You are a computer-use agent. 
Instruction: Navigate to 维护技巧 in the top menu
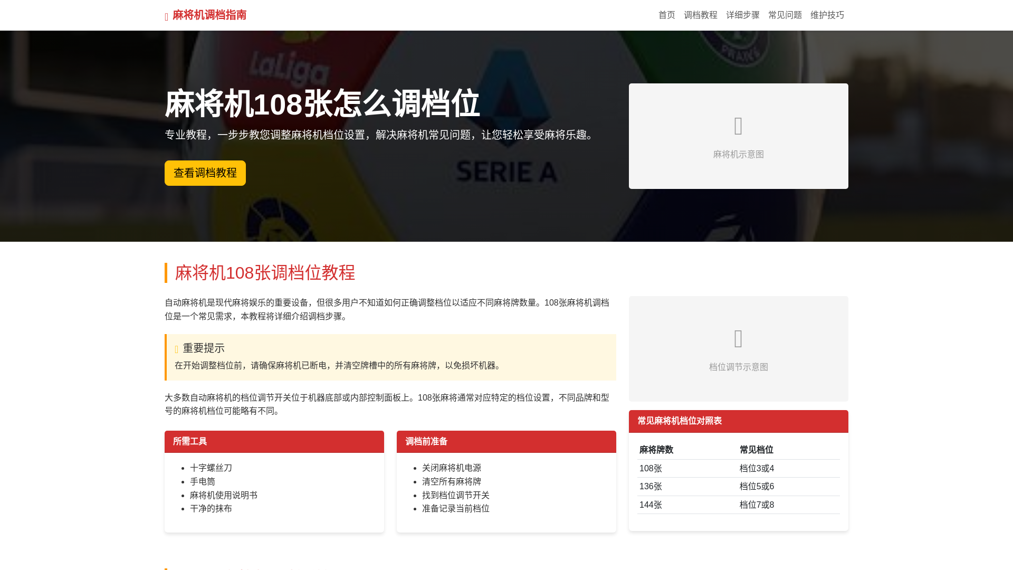(827, 15)
